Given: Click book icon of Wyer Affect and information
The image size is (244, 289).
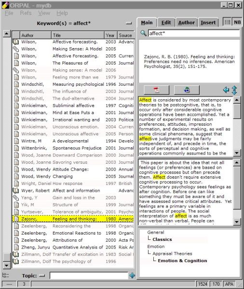Looking at the screenshot, I should [x=16, y=190].
